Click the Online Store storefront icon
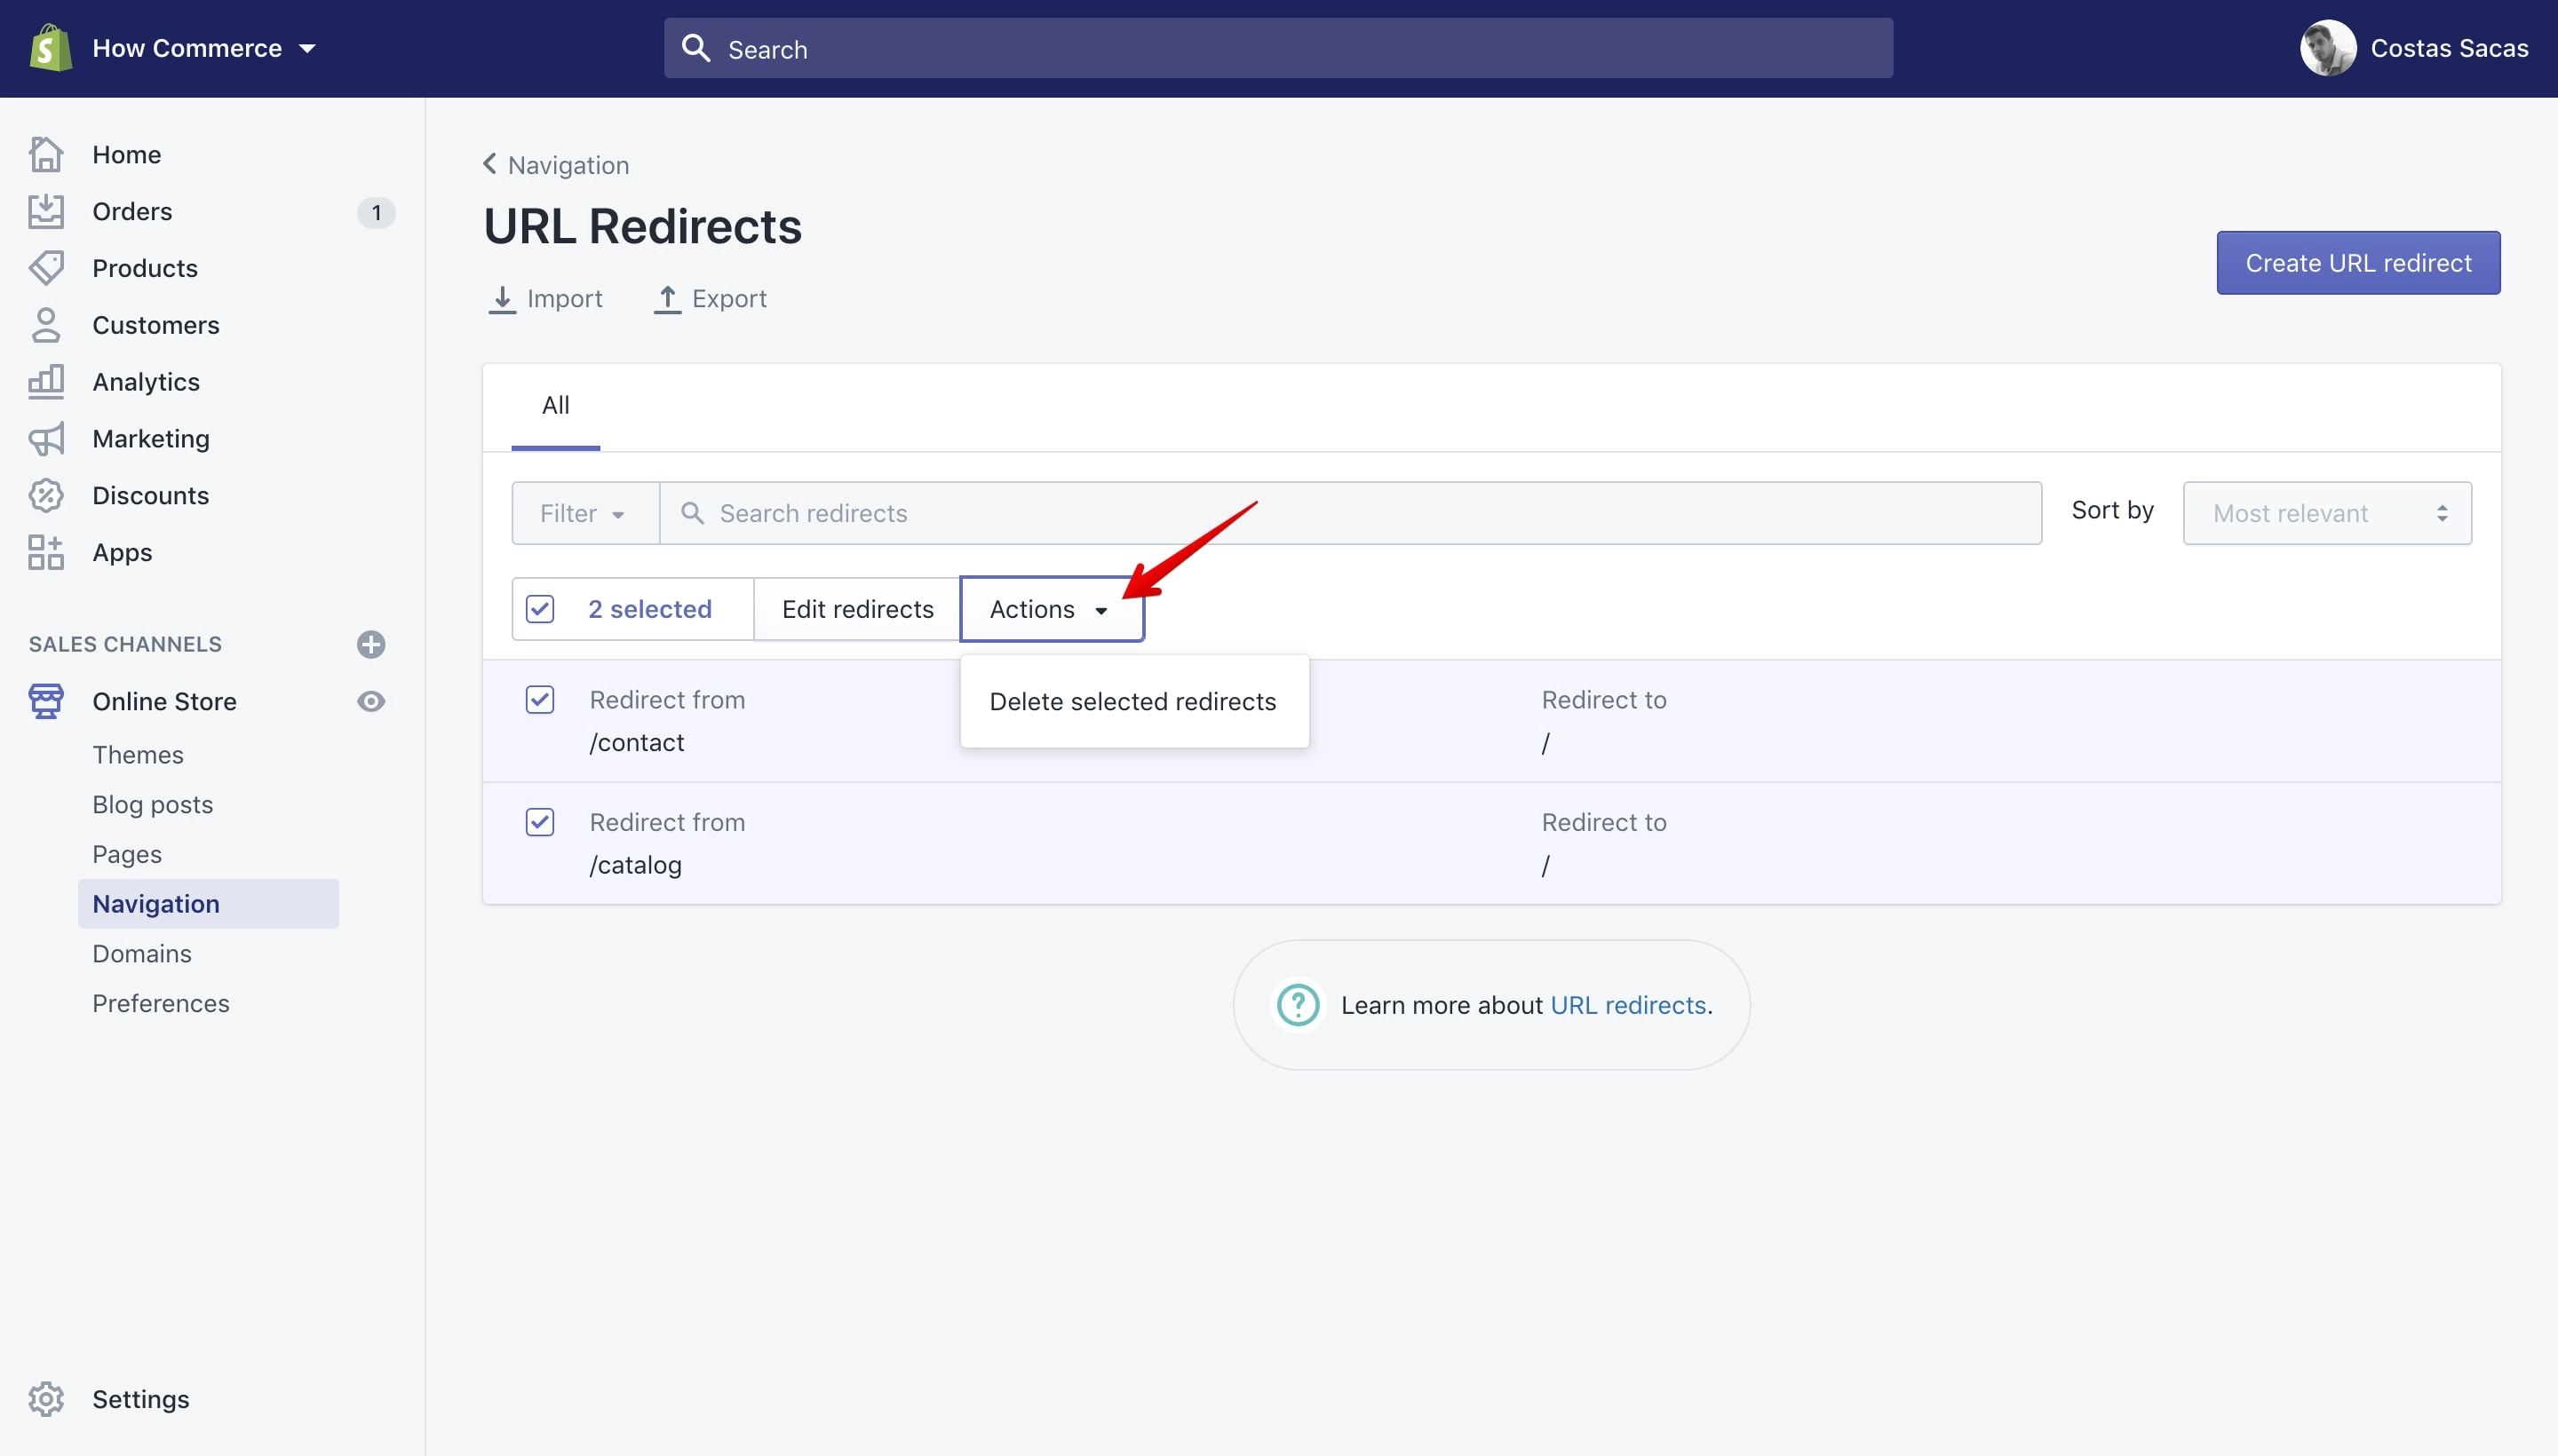Image resolution: width=2558 pixels, height=1456 pixels. (46, 701)
